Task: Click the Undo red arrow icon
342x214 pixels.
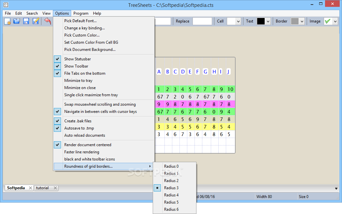Action: click(x=48, y=21)
